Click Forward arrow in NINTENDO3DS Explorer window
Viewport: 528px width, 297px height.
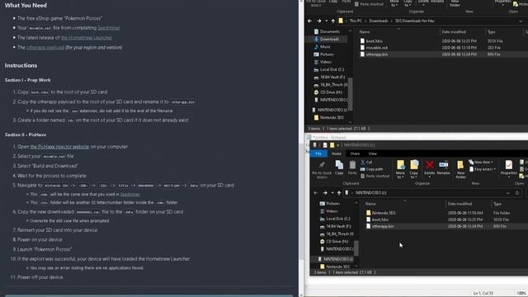(x=325, y=193)
